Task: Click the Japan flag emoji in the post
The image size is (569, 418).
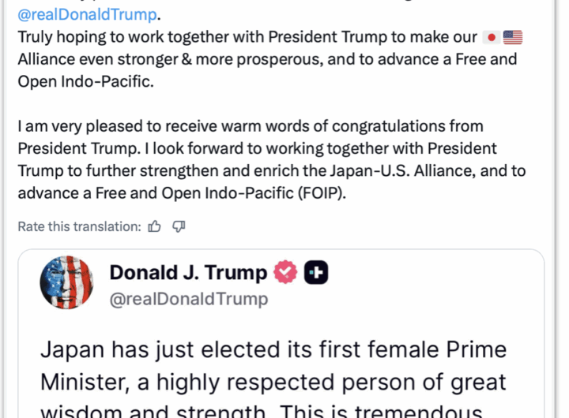Action: 492,37
